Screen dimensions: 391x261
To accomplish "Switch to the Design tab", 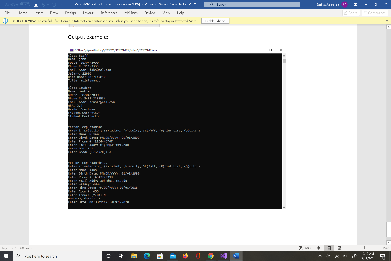I will pos(70,13).
